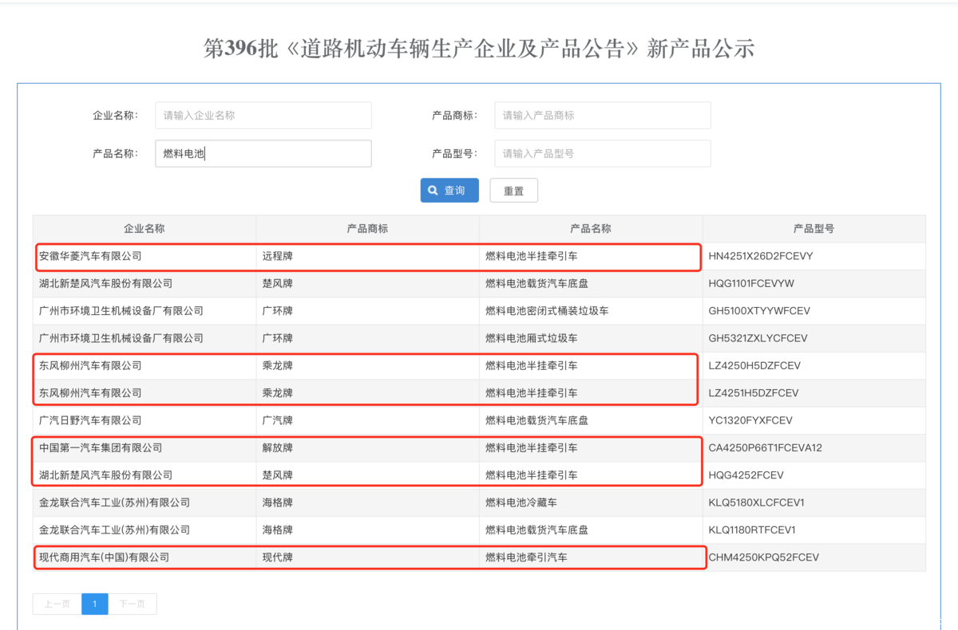Image resolution: width=958 pixels, height=630 pixels.
Task: Select page 1 in pagination
Action: [x=95, y=604]
